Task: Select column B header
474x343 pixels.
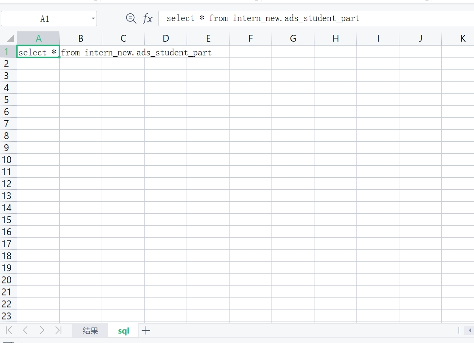Action: (x=81, y=38)
